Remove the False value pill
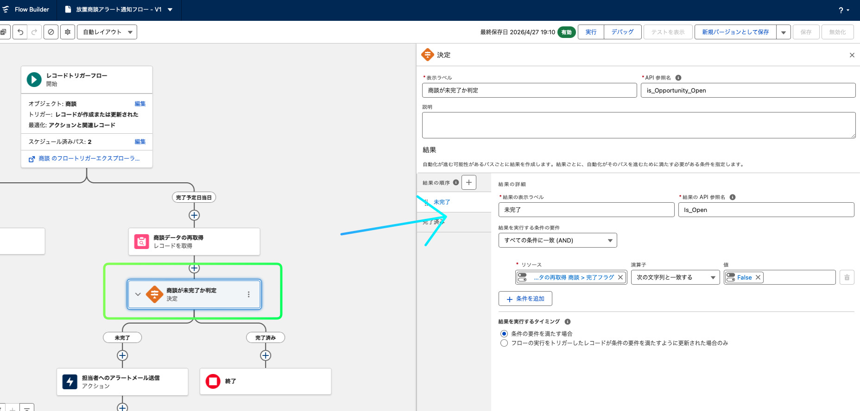The height and width of the screenshot is (411, 860). coord(758,277)
